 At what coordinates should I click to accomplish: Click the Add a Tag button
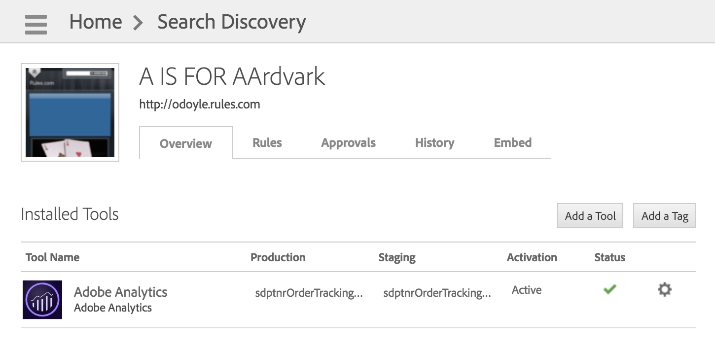665,215
